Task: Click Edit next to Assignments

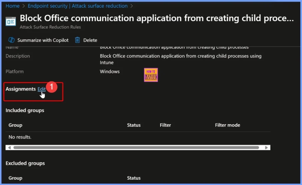Action: tap(41, 89)
